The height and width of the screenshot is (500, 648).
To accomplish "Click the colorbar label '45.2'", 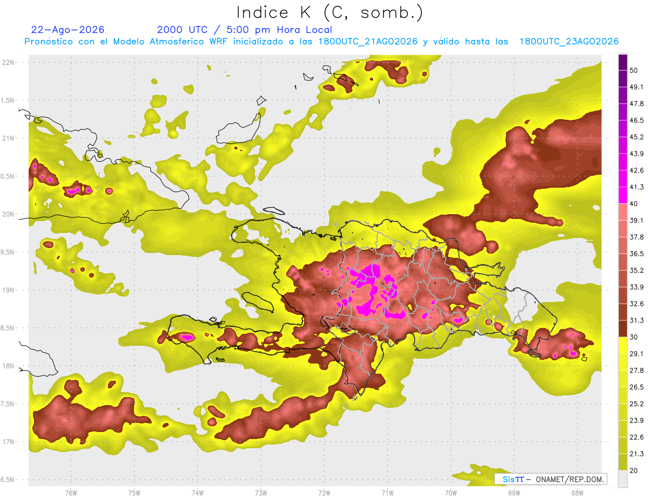I will (637, 137).
